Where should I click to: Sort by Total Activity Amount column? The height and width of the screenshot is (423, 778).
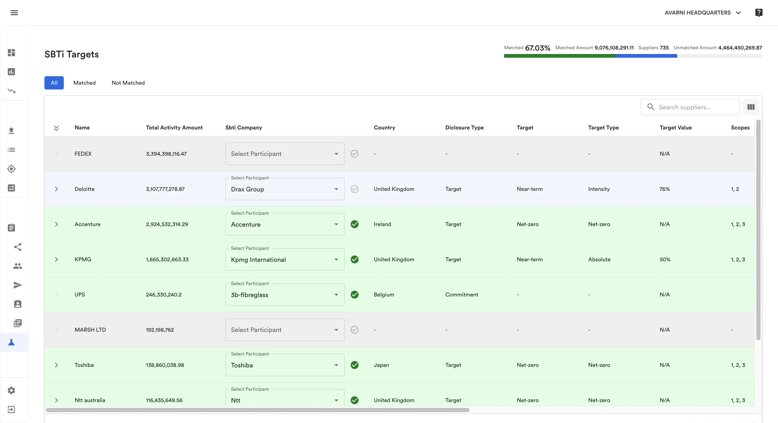coord(174,128)
